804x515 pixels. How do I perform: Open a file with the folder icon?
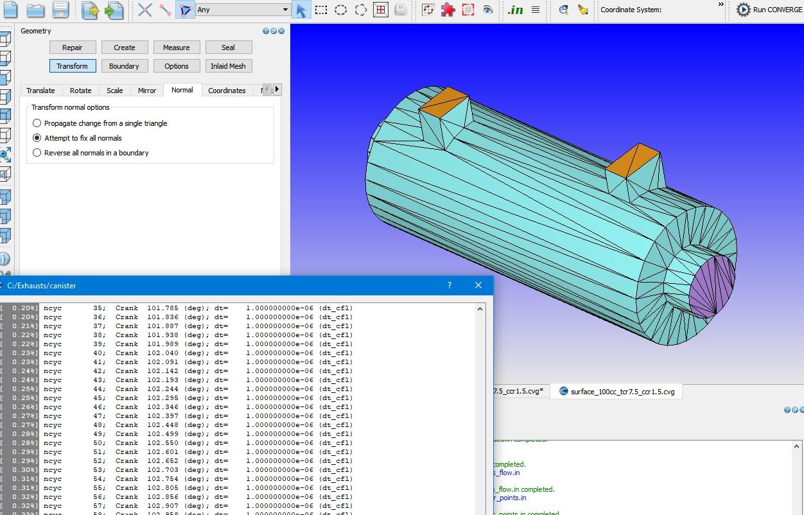click(x=35, y=10)
